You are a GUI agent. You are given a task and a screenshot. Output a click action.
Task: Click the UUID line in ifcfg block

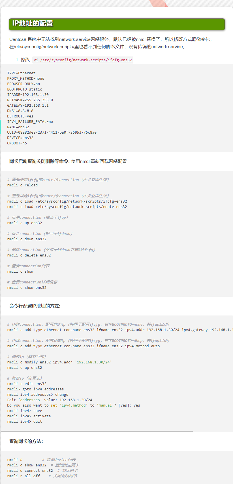click(52, 132)
